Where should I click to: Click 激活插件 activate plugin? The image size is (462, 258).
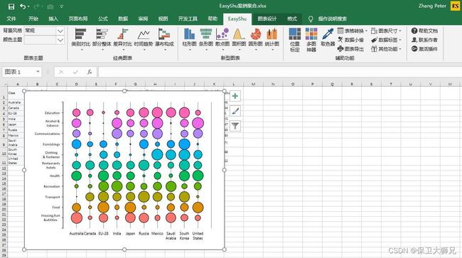(x=424, y=49)
